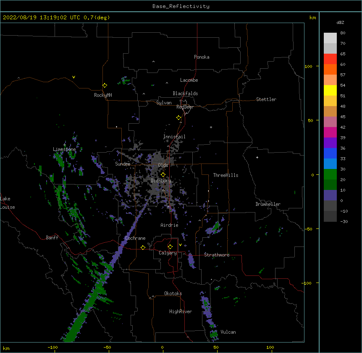Click the 2022/08/19 13:19:02 UTC timestamp
The width and height of the screenshot is (362, 353).
(x=42, y=18)
